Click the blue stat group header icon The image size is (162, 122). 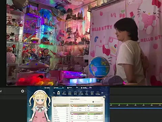pyautogui.click(x=88, y=106)
